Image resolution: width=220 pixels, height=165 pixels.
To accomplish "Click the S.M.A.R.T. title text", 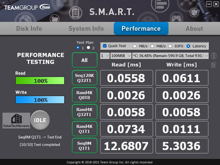I will click(112, 12).
